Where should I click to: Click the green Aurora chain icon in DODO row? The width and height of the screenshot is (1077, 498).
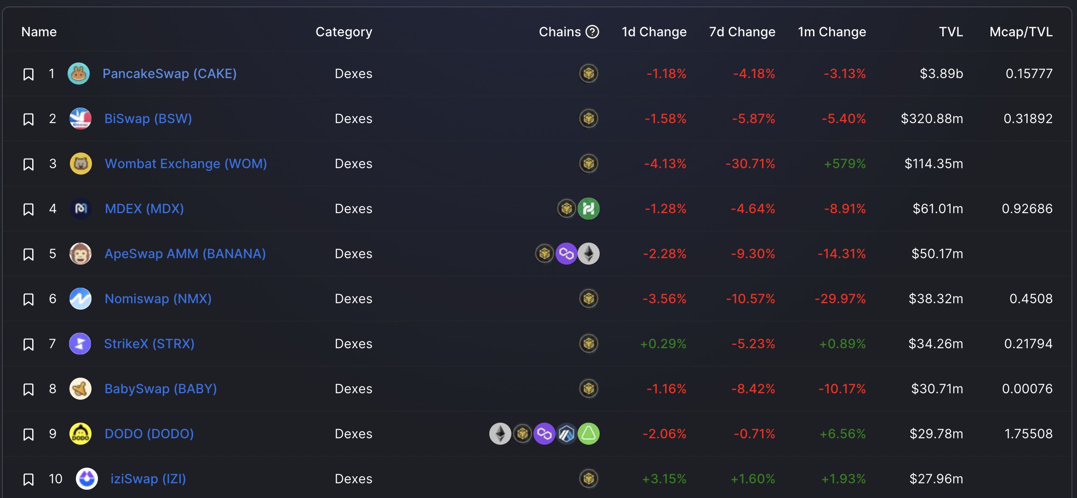pyautogui.click(x=589, y=434)
